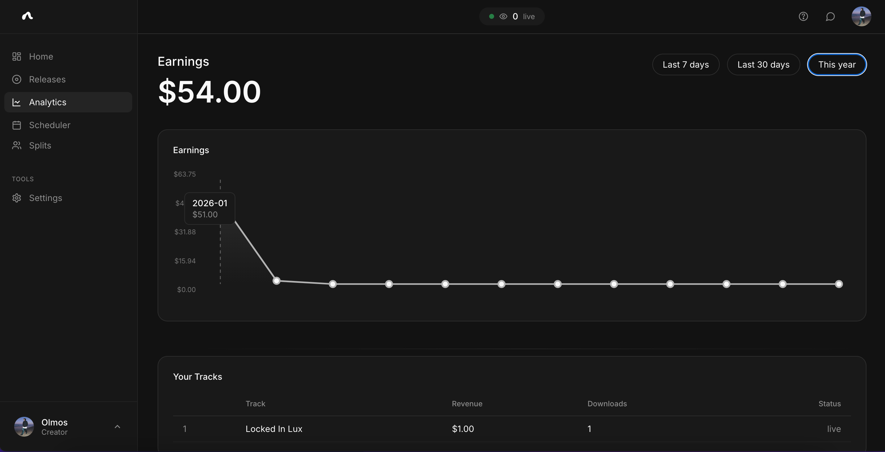
Task: Click the 0 live status pill
Action: 511,16
